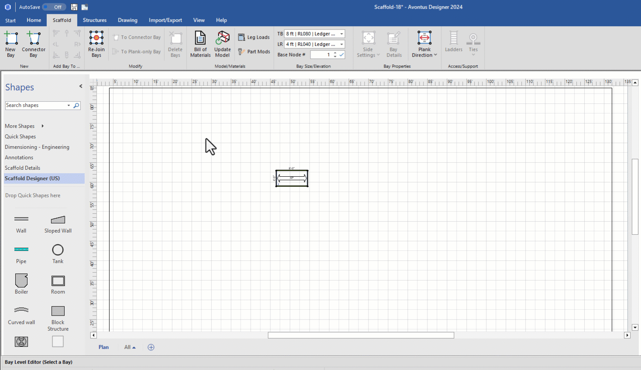The height and width of the screenshot is (370, 641).
Task: Add a new page with plus button
Action: pos(151,347)
